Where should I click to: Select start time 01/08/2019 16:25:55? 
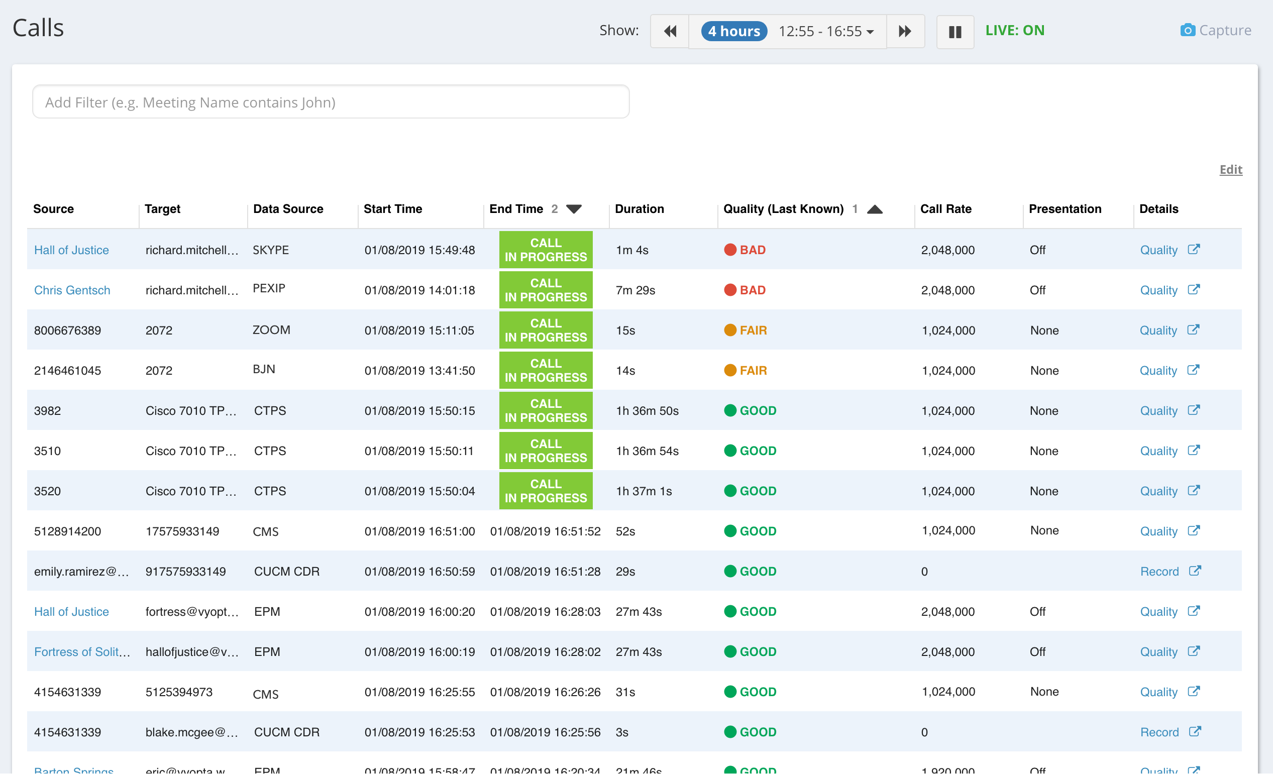click(x=419, y=692)
